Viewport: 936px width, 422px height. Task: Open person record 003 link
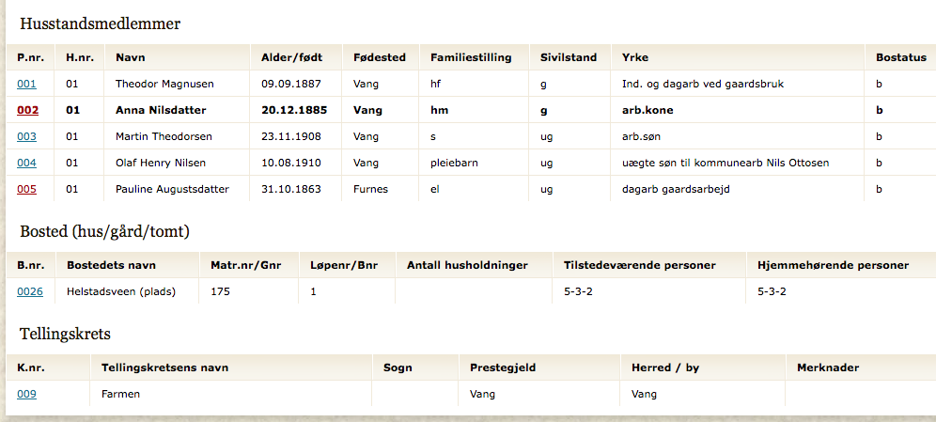tap(26, 136)
